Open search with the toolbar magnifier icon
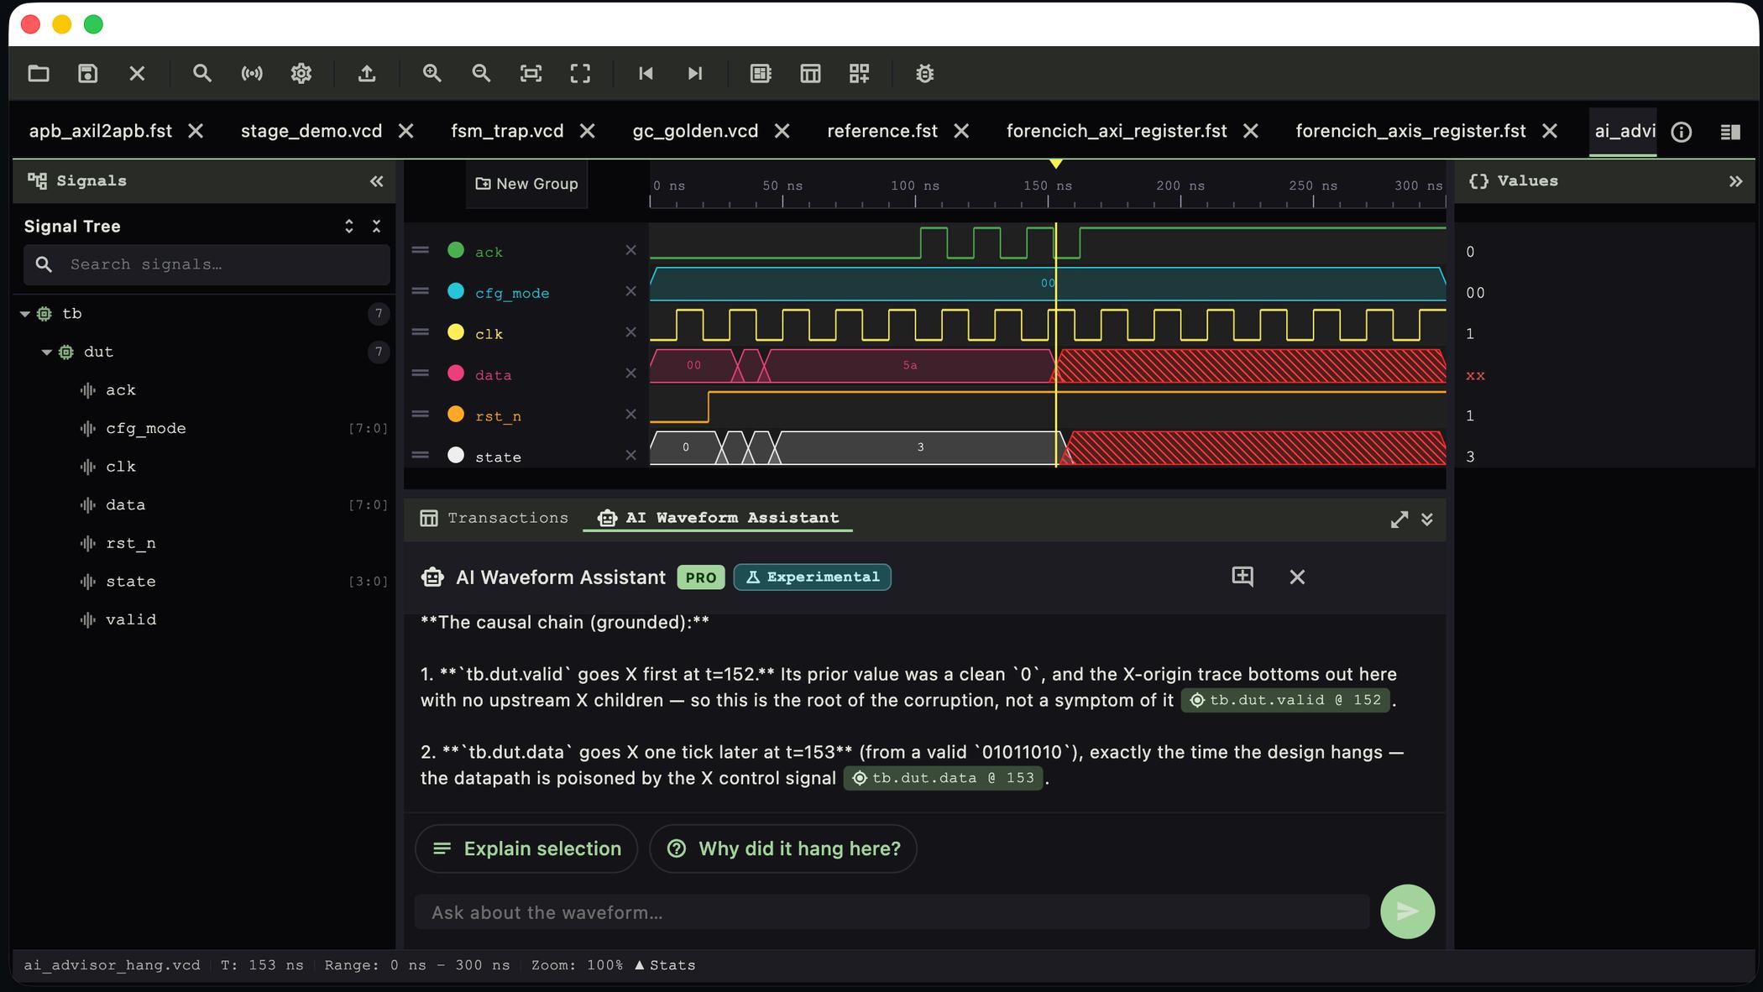The width and height of the screenshot is (1763, 992). (202, 74)
